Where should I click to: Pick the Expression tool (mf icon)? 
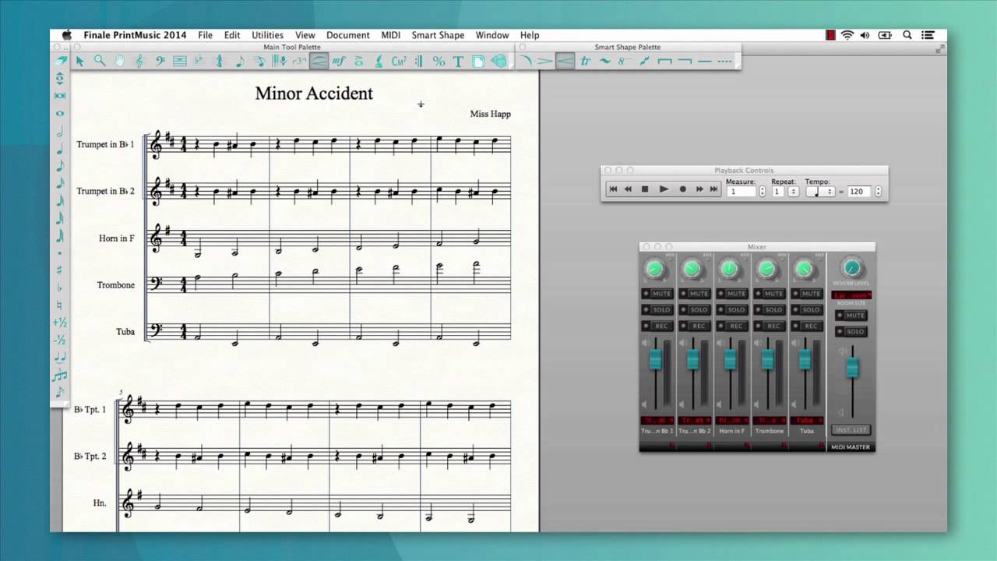coord(339,61)
